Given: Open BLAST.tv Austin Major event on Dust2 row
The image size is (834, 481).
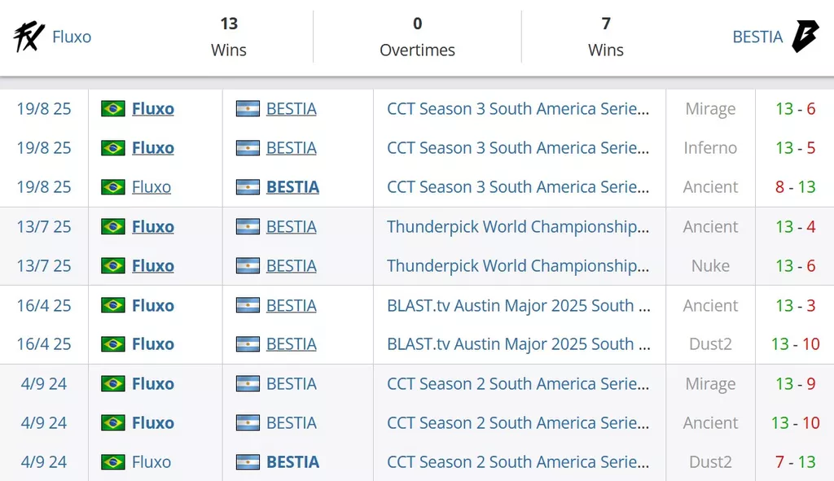Looking at the screenshot, I should (519, 344).
